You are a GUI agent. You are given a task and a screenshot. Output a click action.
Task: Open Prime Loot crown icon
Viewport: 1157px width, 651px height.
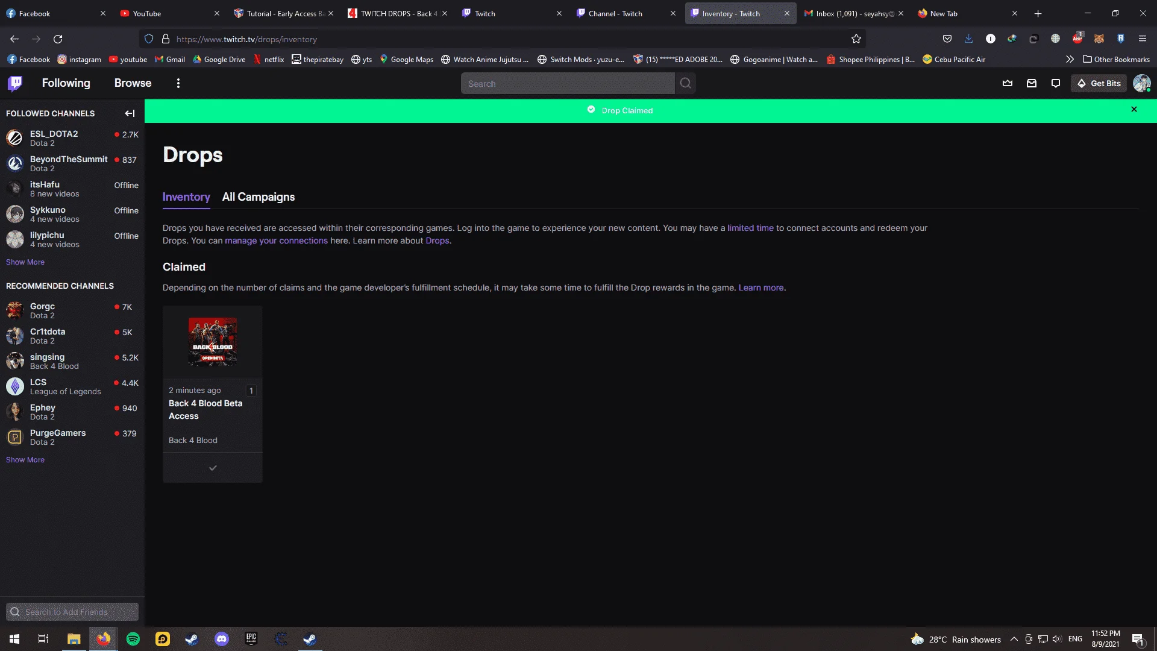(x=1008, y=83)
